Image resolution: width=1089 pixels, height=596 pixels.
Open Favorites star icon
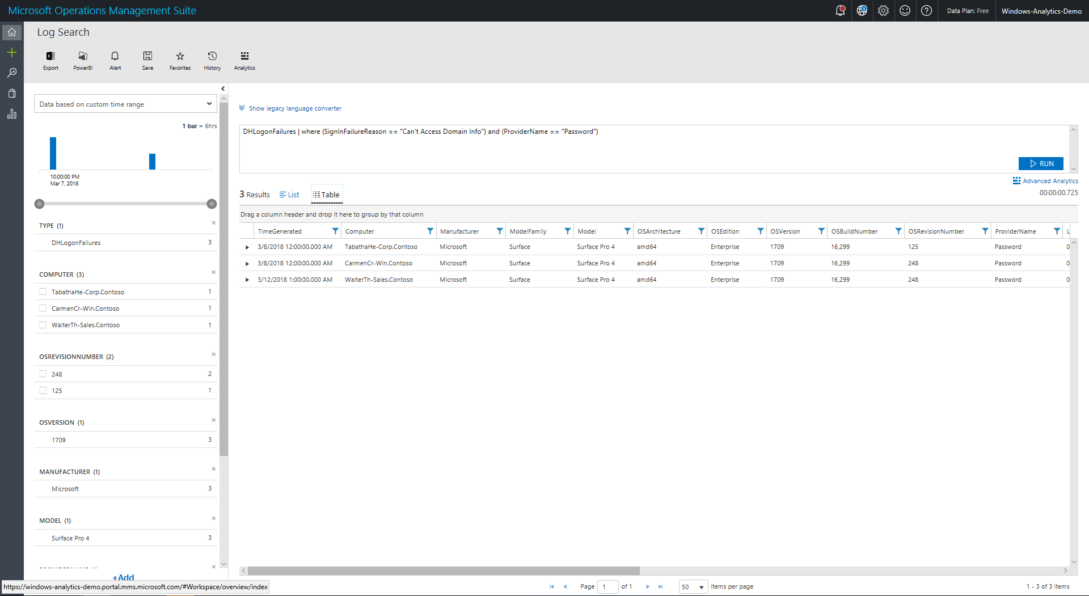[180, 60]
